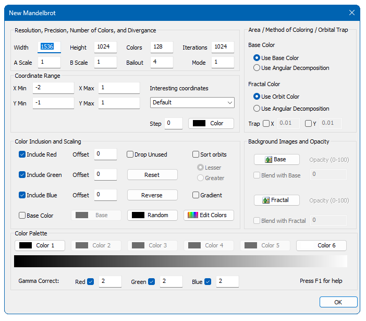Image resolution: width=366 pixels, height=321 pixels.
Task: Click the Width input field
Action: tap(49, 47)
